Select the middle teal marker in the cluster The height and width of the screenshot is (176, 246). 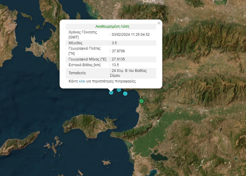click(119, 90)
